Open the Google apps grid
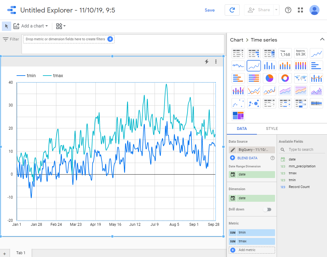Screen dimensions: 327x257 point(300,10)
